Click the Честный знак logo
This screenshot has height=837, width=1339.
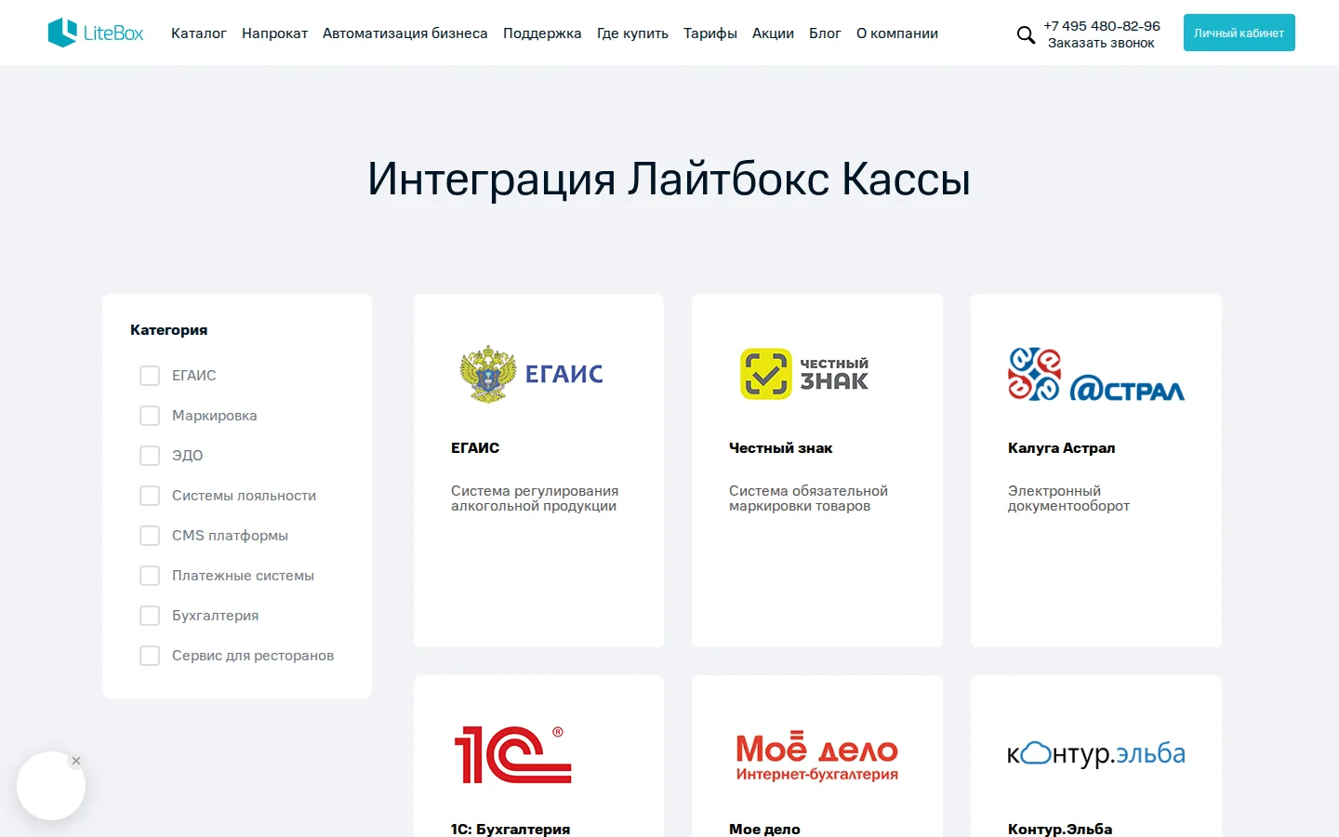(x=805, y=374)
